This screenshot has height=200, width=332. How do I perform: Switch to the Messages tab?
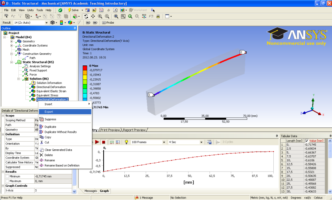(x=90, y=191)
